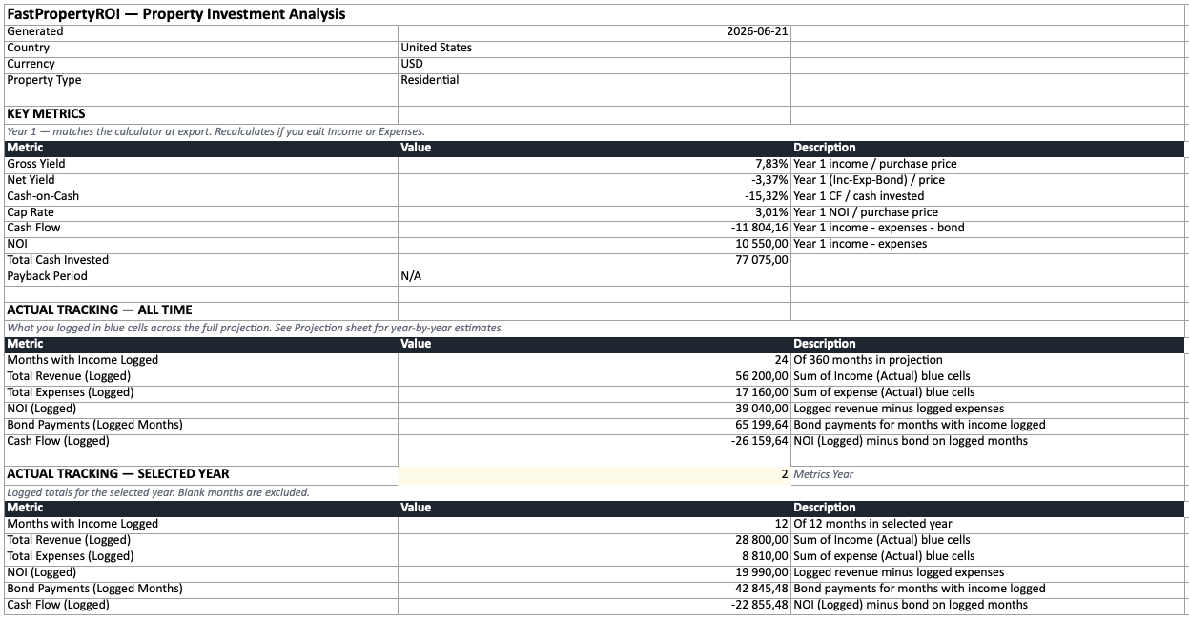
Task: Click the 'KEY METRICS' section heading
Action: 46,113
